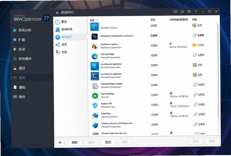Select Ashampoo WinOptimizer LiveTuner3 icon
Image resolution: width=231 pixels, height=156 pixels.
click(x=95, y=36)
